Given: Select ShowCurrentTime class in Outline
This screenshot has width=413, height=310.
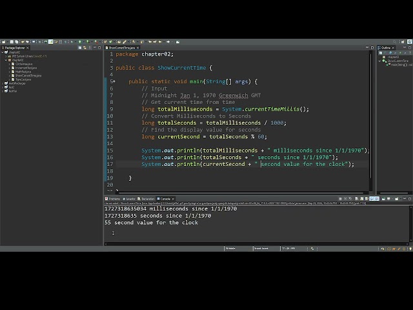Looking at the screenshot, I should pos(398,61).
